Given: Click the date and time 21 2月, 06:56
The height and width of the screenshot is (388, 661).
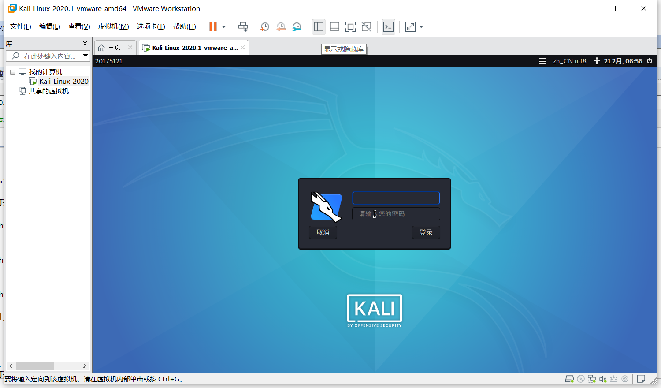Looking at the screenshot, I should 623,61.
